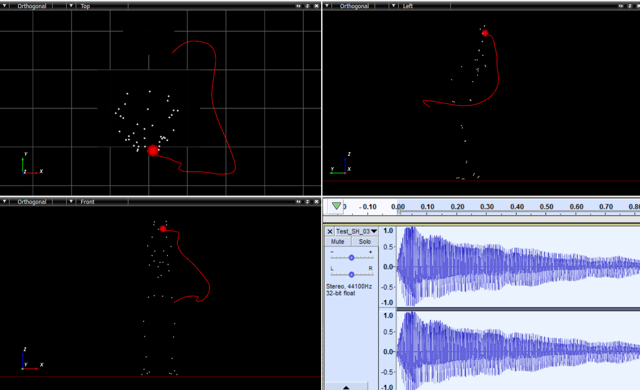Toggle vertical maximize icon in Front viewport

[x=307, y=201]
